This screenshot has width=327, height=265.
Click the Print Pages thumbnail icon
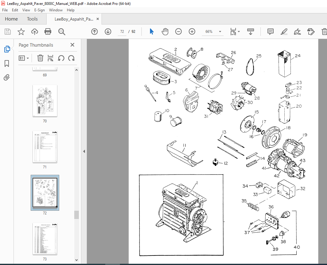[51, 58]
